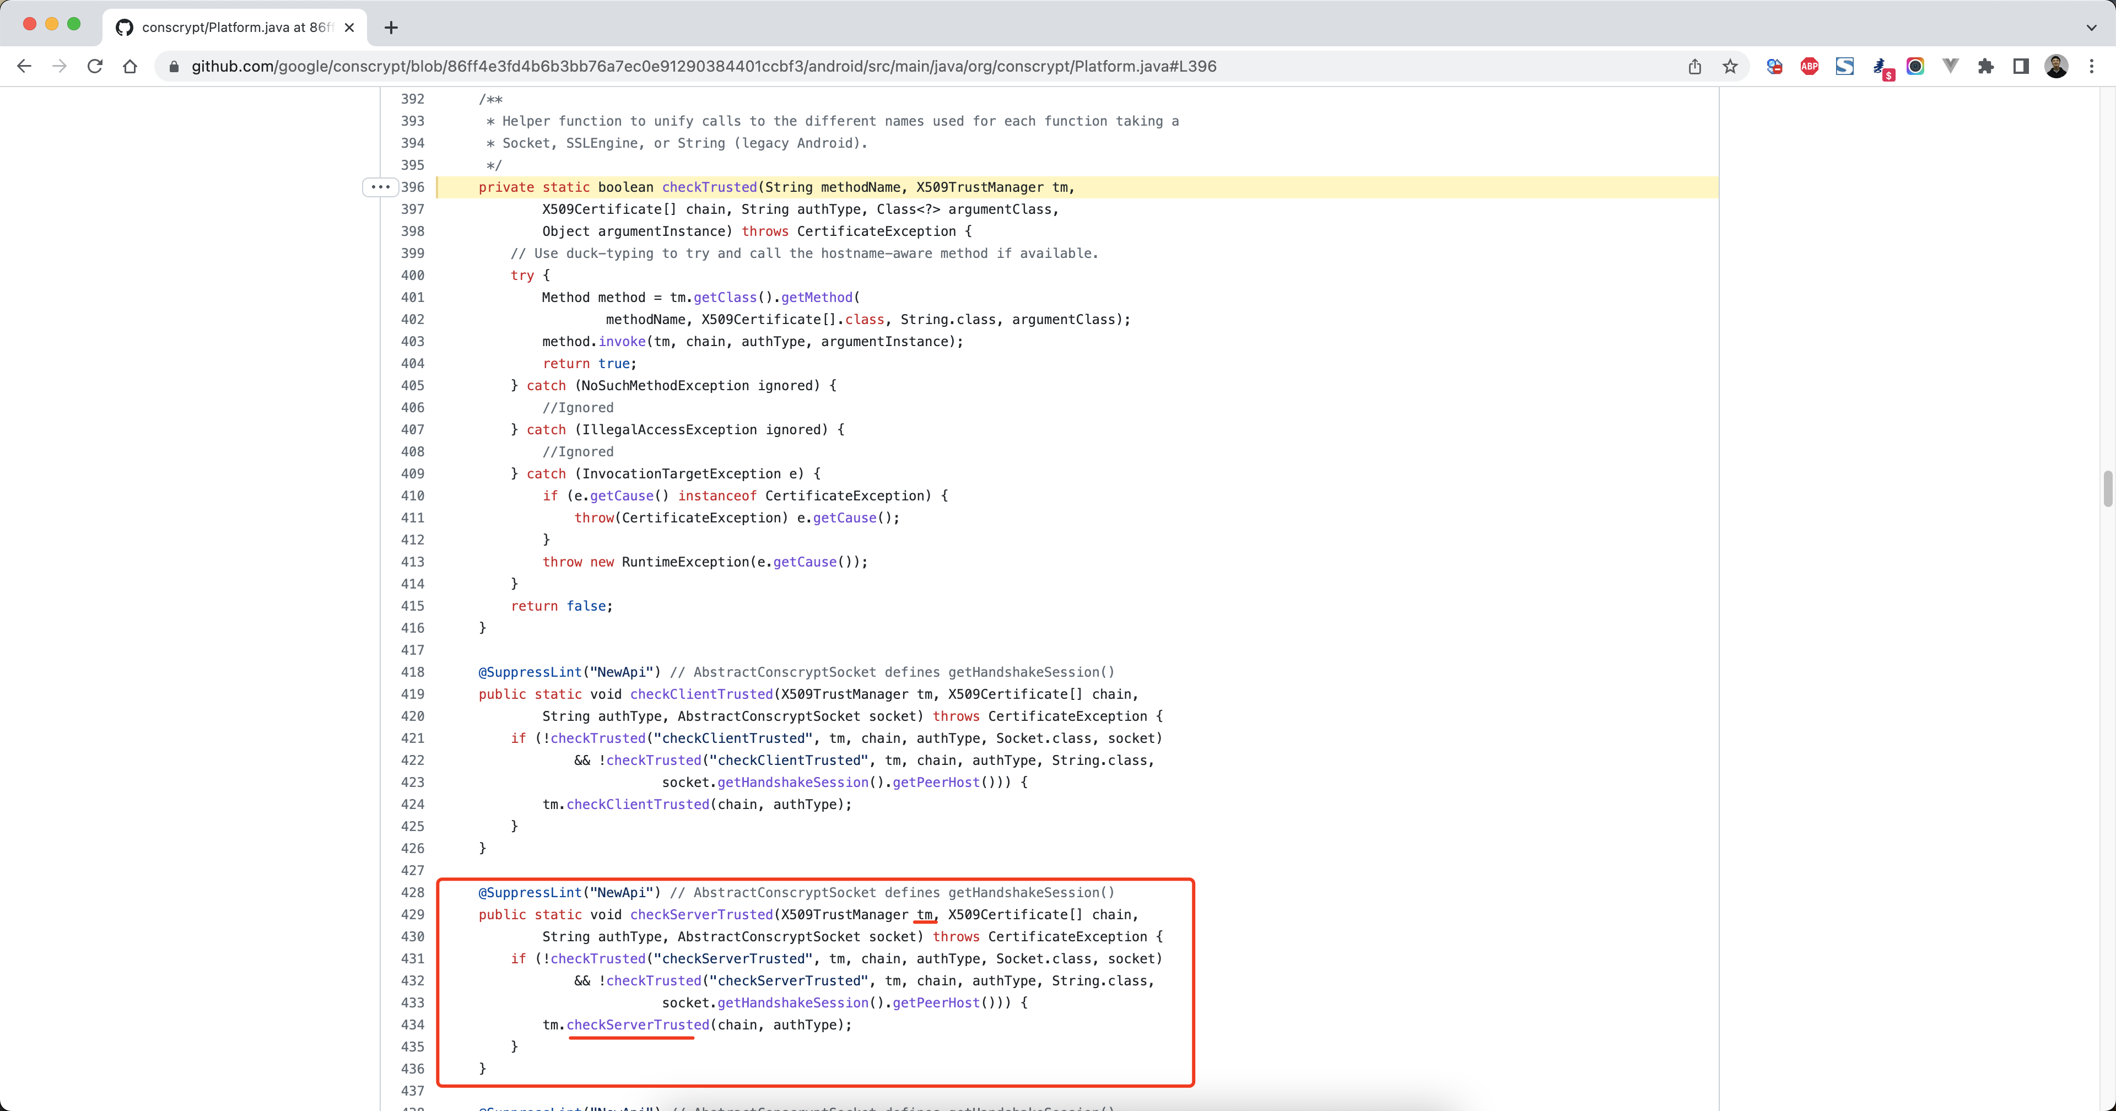Click line number 401
The height and width of the screenshot is (1111, 2116).
(x=412, y=298)
